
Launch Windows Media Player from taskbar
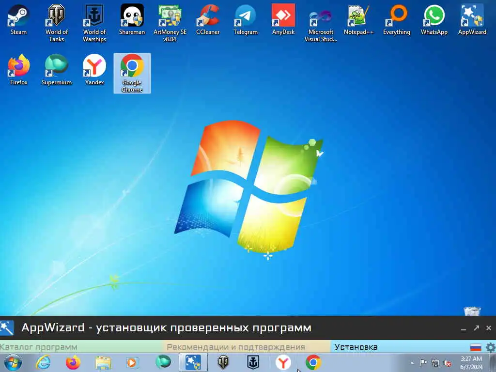[x=133, y=362]
